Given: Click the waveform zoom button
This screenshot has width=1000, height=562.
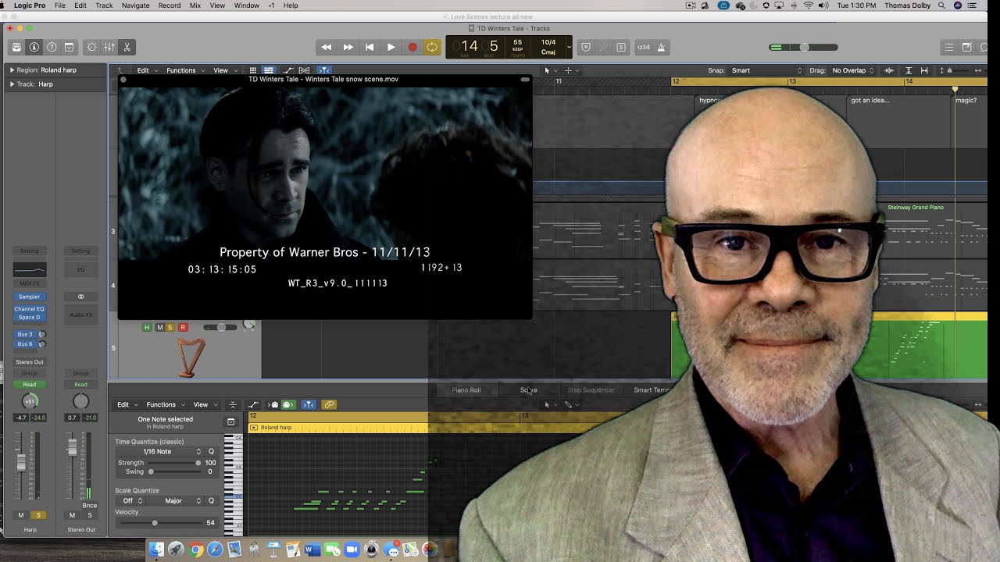Looking at the screenshot, I should 889,70.
